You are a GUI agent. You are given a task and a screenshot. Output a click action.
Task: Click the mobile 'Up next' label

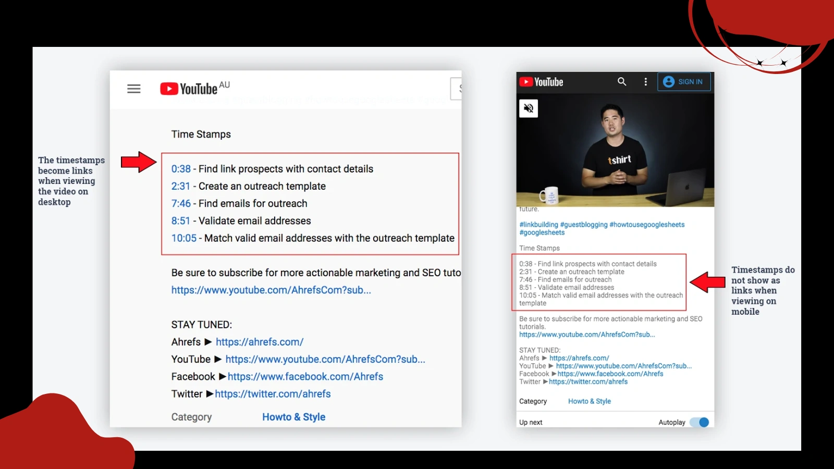531,422
